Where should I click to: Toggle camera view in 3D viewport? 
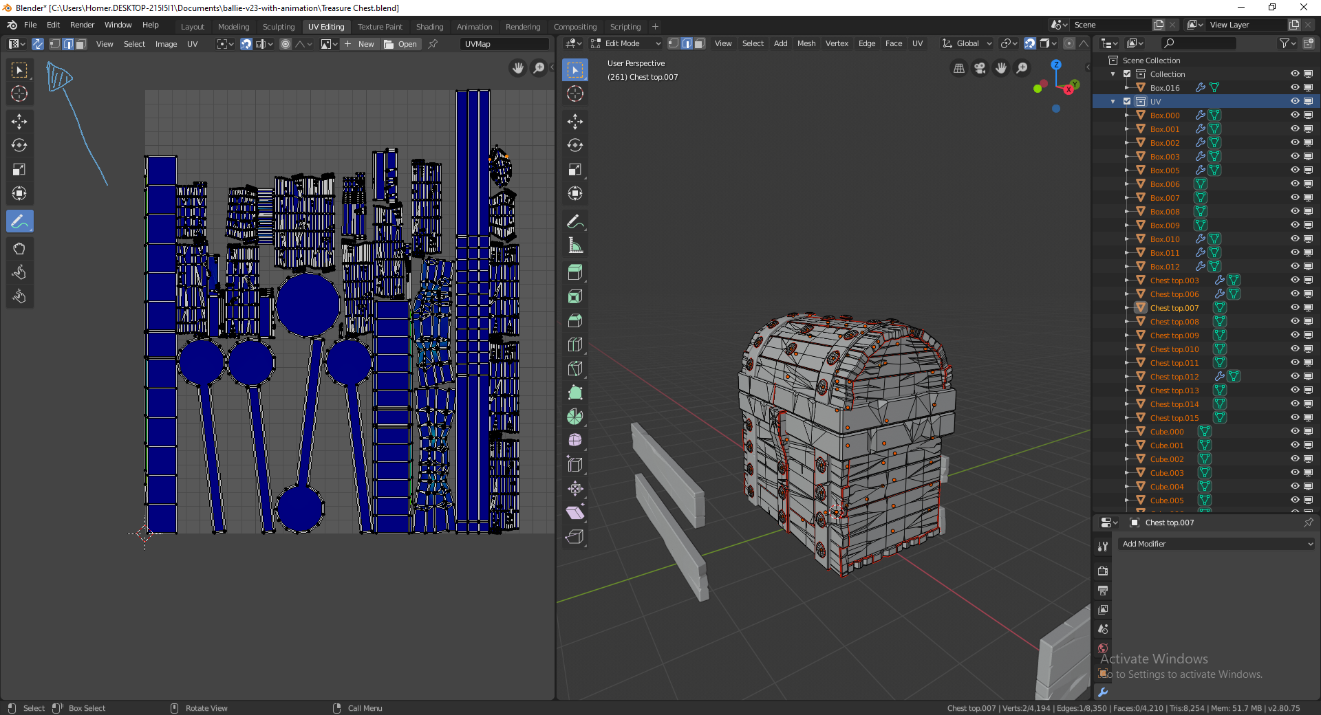(x=980, y=68)
